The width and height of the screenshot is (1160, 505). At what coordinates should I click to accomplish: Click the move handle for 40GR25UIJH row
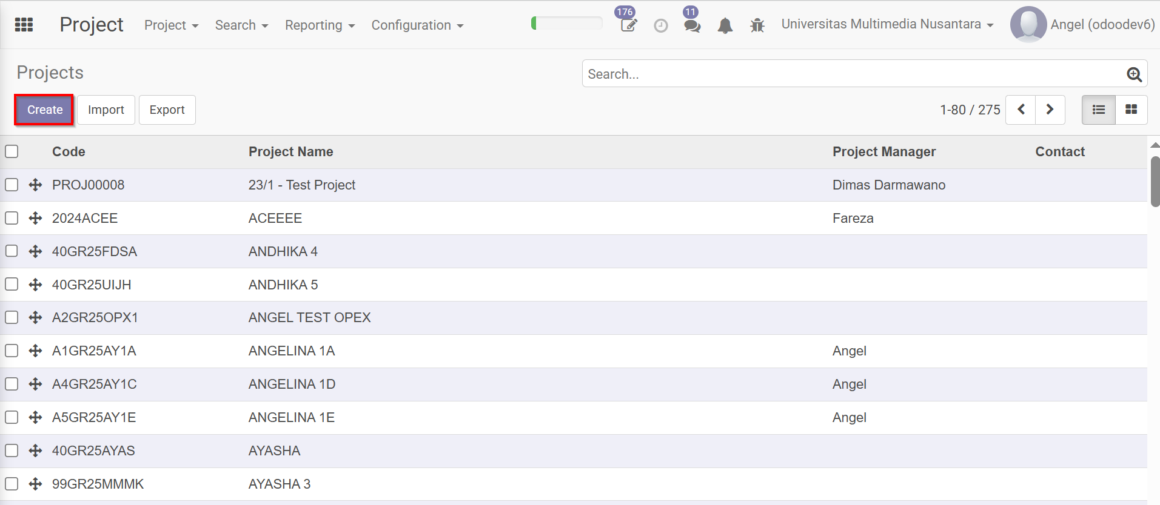[35, 285]
